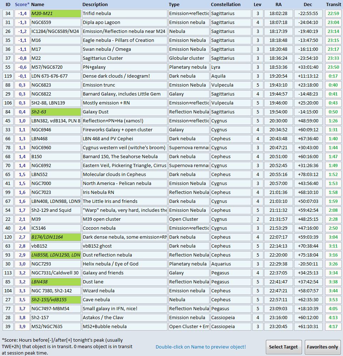The height and width of the screenshot is (356, 343).
Task: Click the Name column header
Action: coord(38,5)
